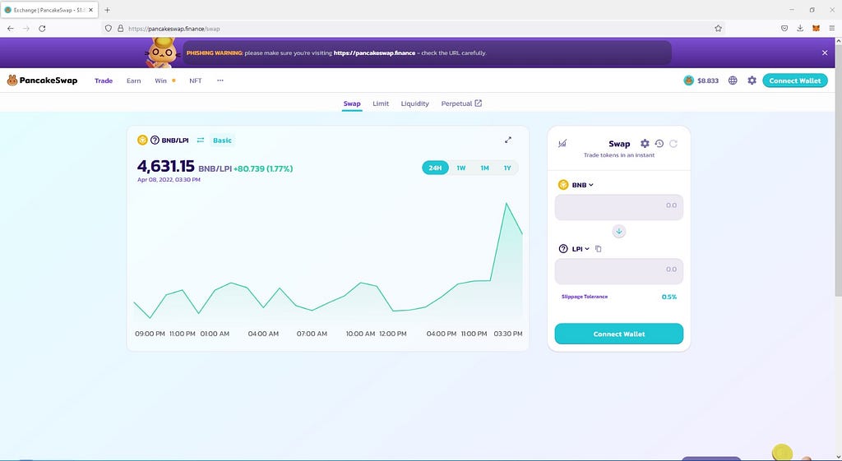Open MetaMask fox extension
Image resolution: width=842 pixels, height=461 pixels.
pos(816,29)
